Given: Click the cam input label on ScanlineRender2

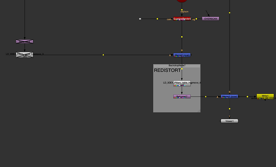Looking at the screenshot, I should click(x=169, y=19).
